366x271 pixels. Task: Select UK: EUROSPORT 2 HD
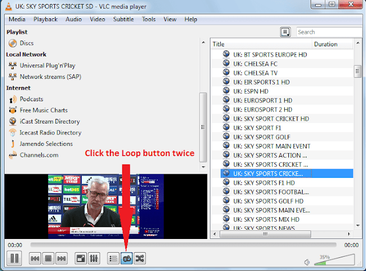coord(262,109)
